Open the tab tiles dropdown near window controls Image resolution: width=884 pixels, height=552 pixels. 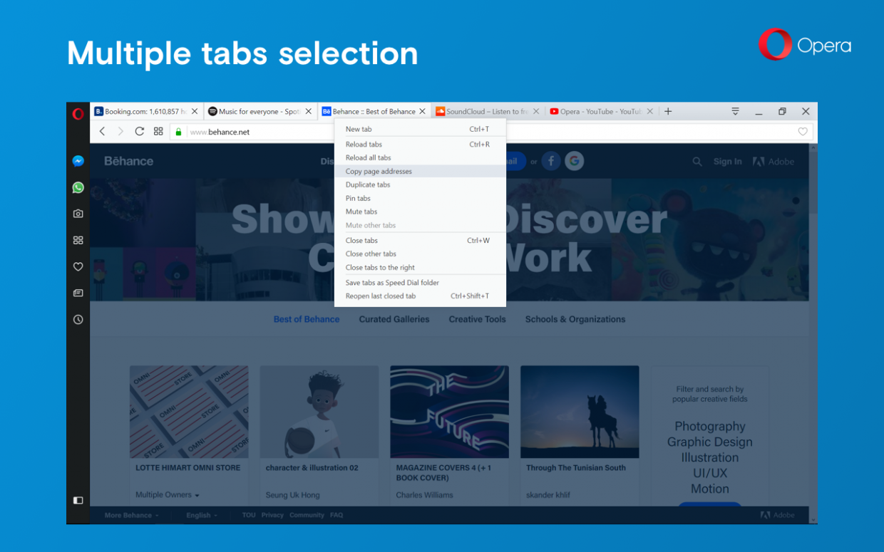(735, 111)
